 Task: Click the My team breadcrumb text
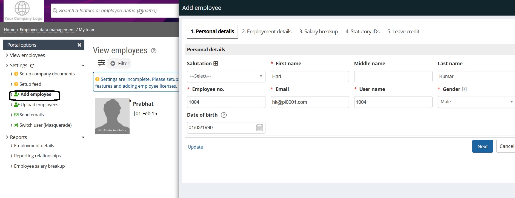87,29
